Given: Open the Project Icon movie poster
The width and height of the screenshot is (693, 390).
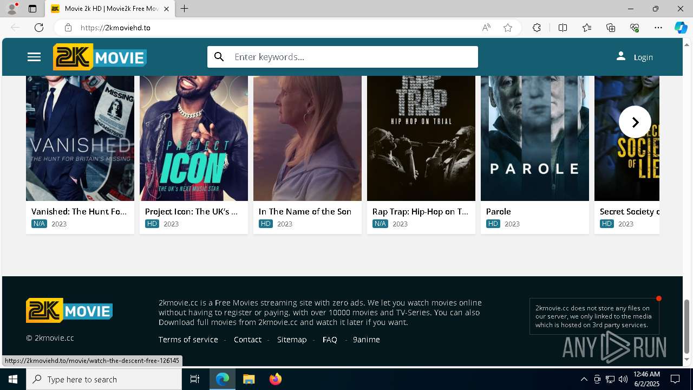Looking at the screenshot, I should click(x=194, y=138).
